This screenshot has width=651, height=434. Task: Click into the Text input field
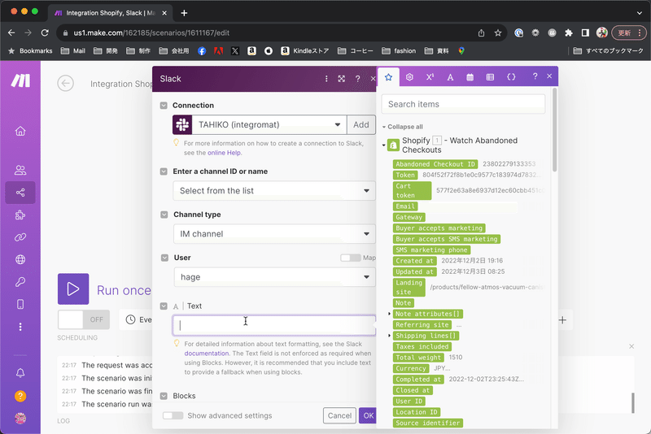[x=274, y=325]
